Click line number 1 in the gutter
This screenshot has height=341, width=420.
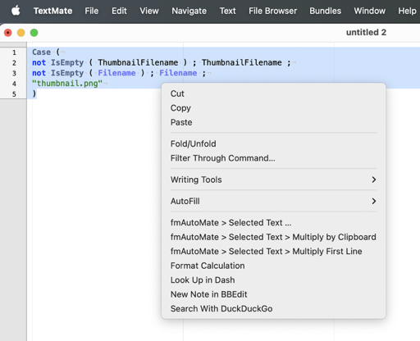tap(14, 52)
